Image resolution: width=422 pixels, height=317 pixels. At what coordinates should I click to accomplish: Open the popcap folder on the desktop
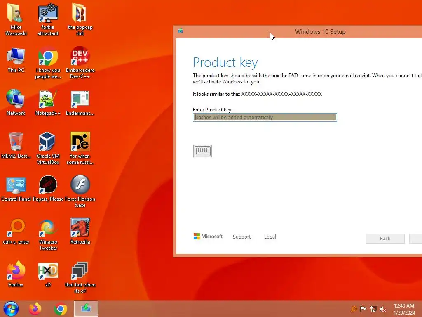80,19
